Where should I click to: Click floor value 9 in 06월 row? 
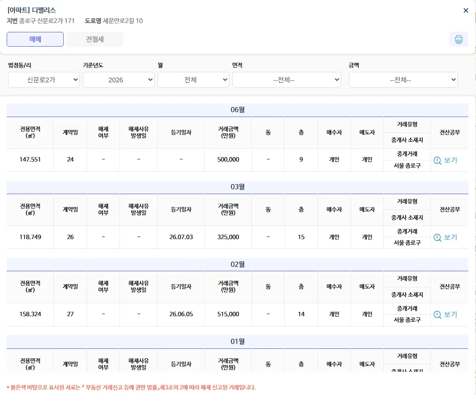point(301,160)
